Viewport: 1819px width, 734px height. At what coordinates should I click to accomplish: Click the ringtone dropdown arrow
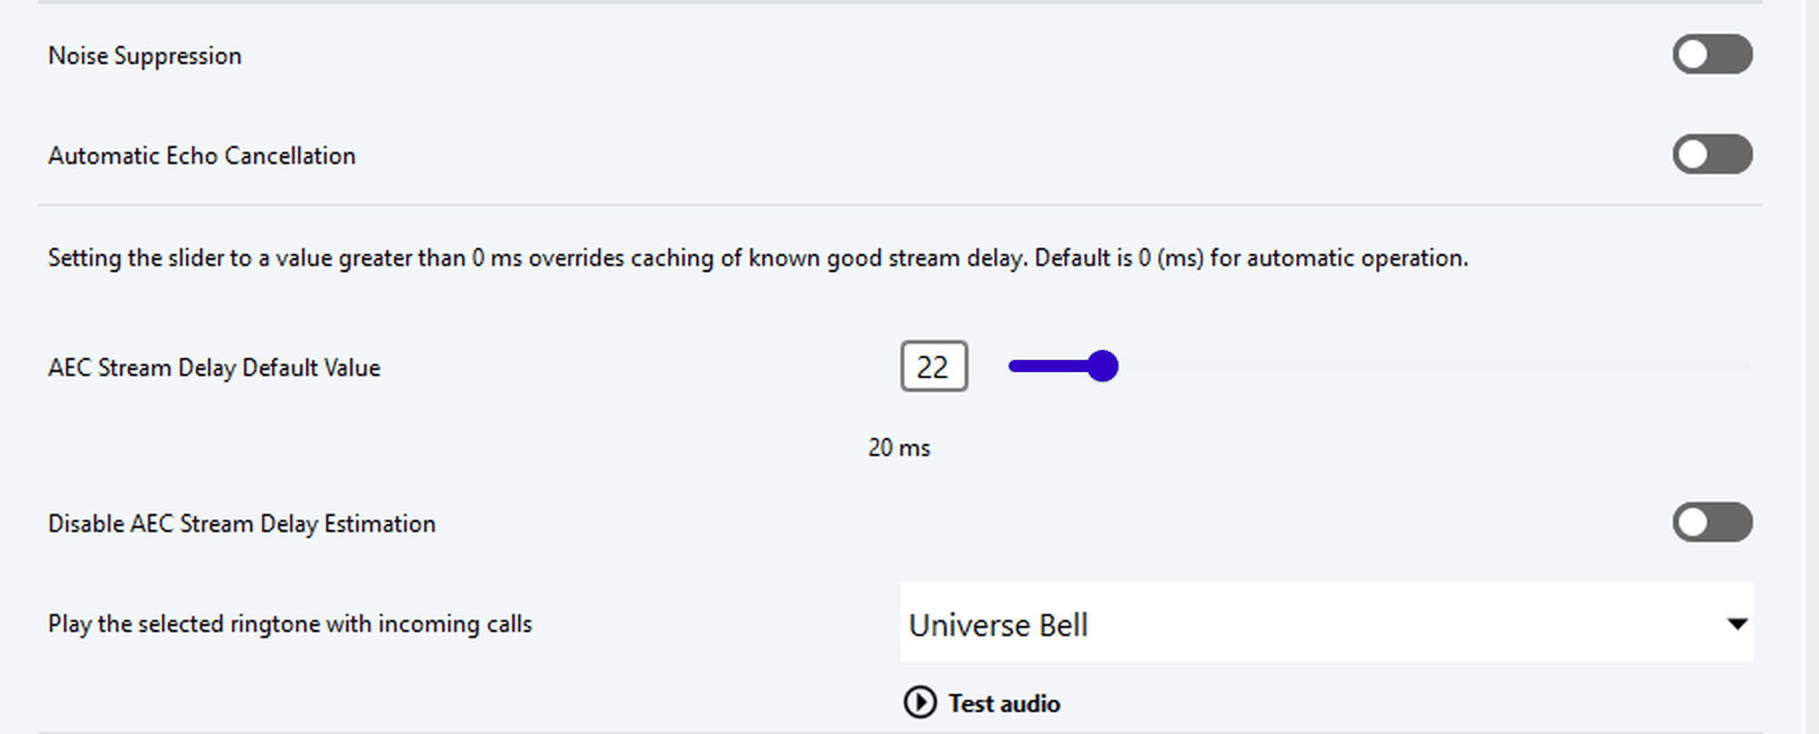[1737, 624]
